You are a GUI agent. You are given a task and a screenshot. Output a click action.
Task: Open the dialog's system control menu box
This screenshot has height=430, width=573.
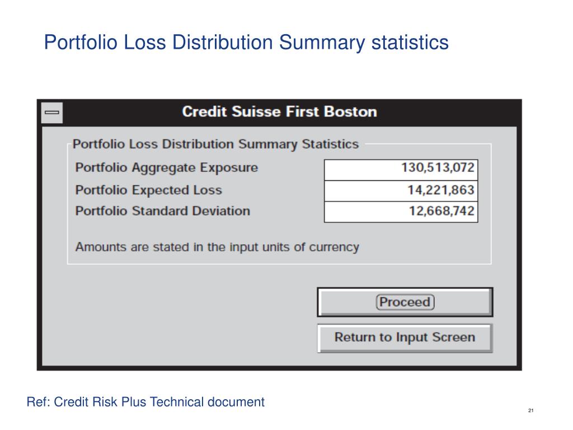click(x=52, y=113)
